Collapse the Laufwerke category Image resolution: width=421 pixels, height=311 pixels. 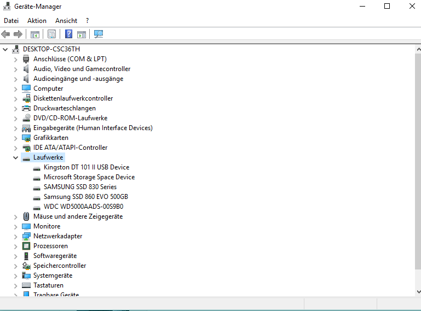(15, 157)
